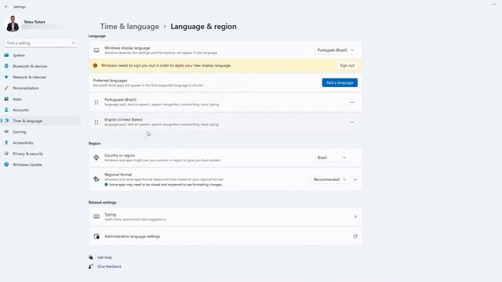This screenshot has width=502, height=282.
Task: Click the Country or region globe icon
Action: tap(96, 157)
